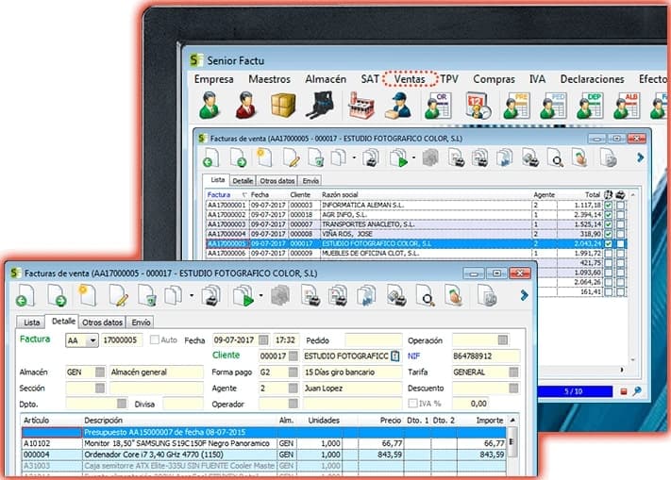The image size is (671, 480).
Task: Open Cliente lookup button beside 000017
Action: (x=294, y=356)
